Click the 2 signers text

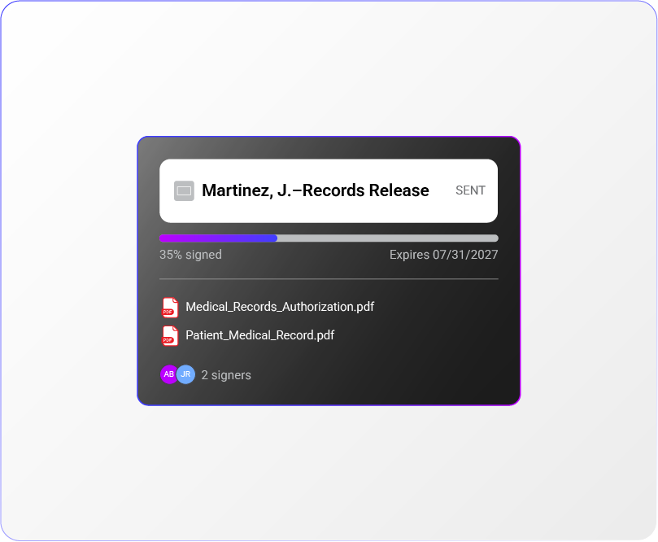coord(226,375)
